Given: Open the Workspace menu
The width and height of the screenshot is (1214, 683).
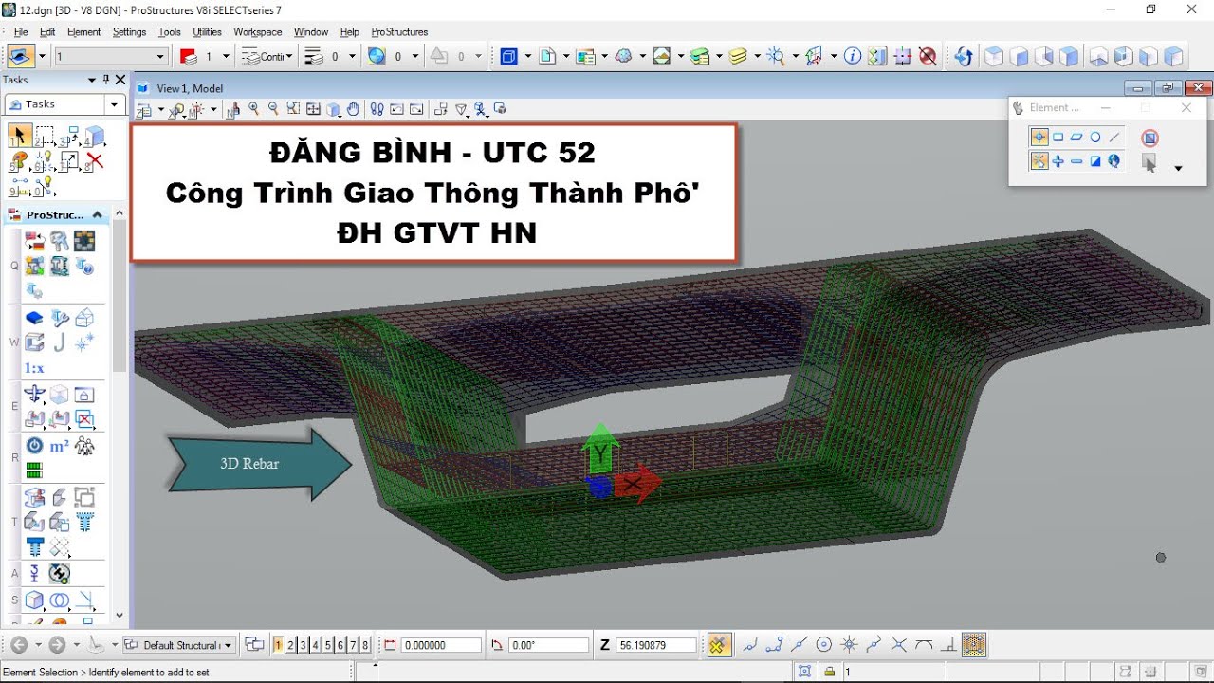Looking at the screenshot, I should coord(258,31).
